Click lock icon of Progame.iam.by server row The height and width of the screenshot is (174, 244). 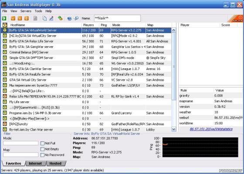click(5, 113)
